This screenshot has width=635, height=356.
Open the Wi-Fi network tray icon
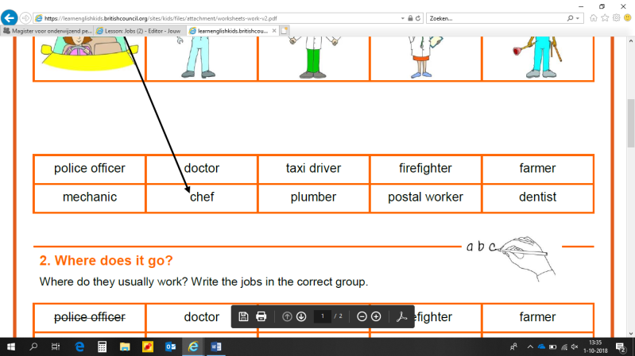563,346
